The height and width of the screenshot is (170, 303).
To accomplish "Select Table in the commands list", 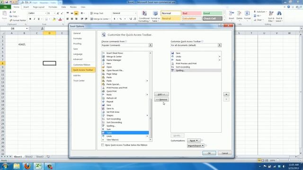I will [x=125, y=133].
